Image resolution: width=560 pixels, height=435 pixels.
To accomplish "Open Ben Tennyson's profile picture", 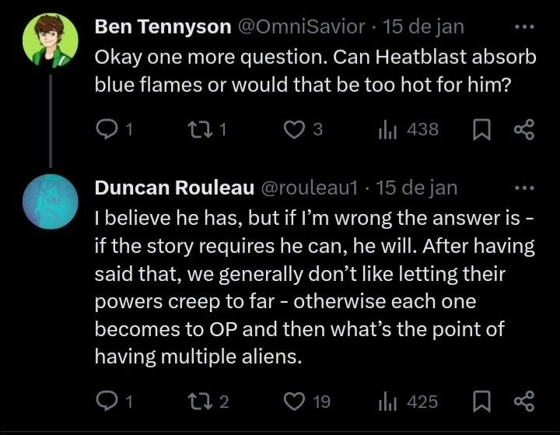I will click(x=51, y=40).
